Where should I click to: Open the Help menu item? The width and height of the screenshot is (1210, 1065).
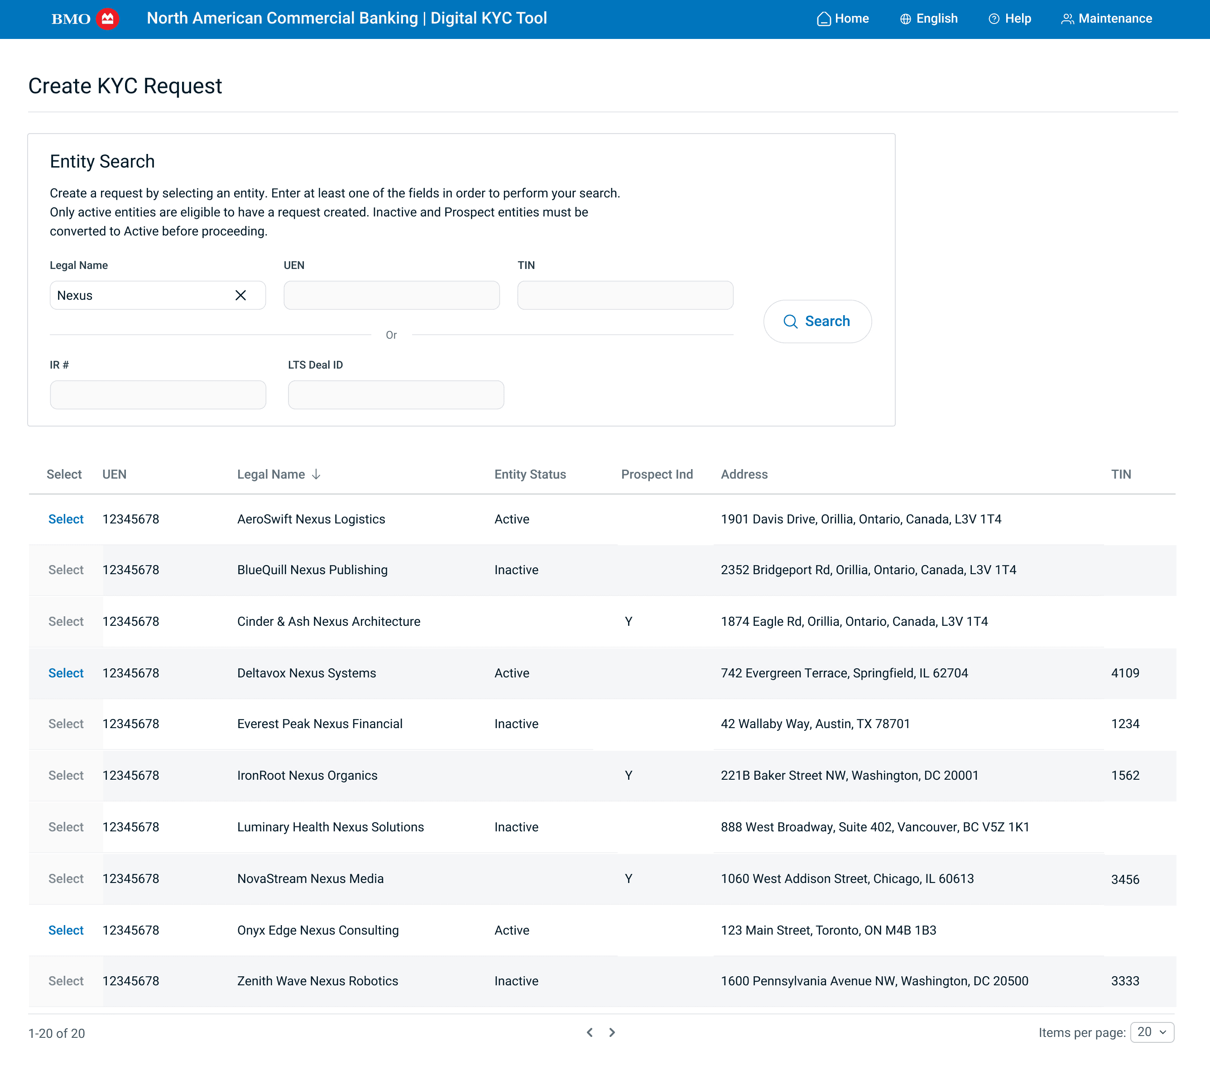click(x=1010, y=19)
